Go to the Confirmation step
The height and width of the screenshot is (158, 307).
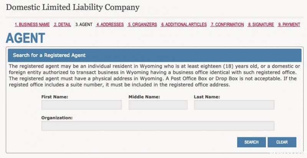tap(227, 25)
